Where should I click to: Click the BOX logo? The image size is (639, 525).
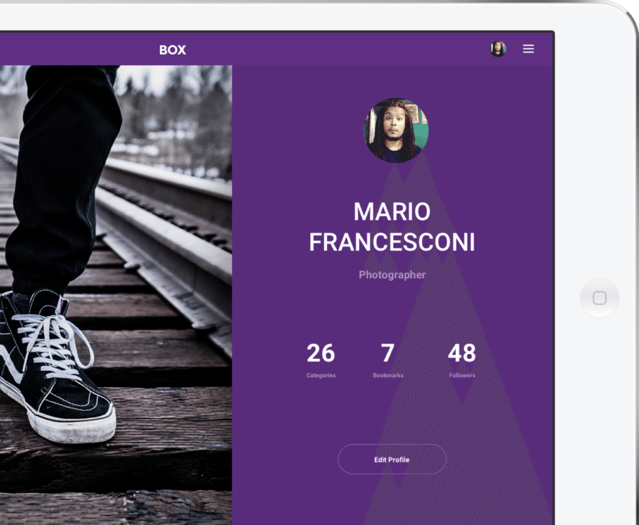pyautogui.click(x=172, y=50)
